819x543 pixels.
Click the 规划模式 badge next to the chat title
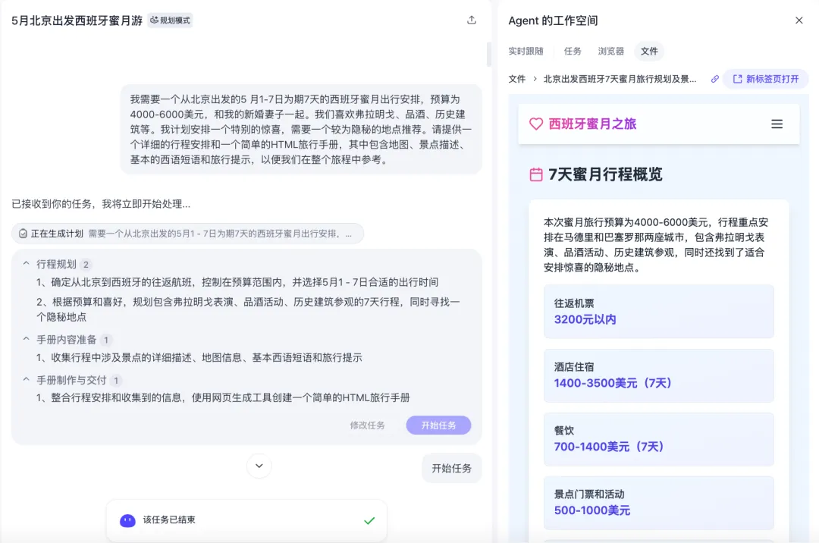pos(170,20)
